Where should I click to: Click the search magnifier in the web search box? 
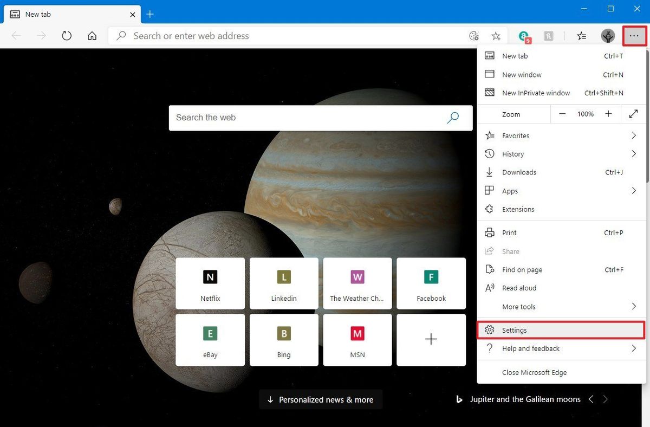(453, 118)
